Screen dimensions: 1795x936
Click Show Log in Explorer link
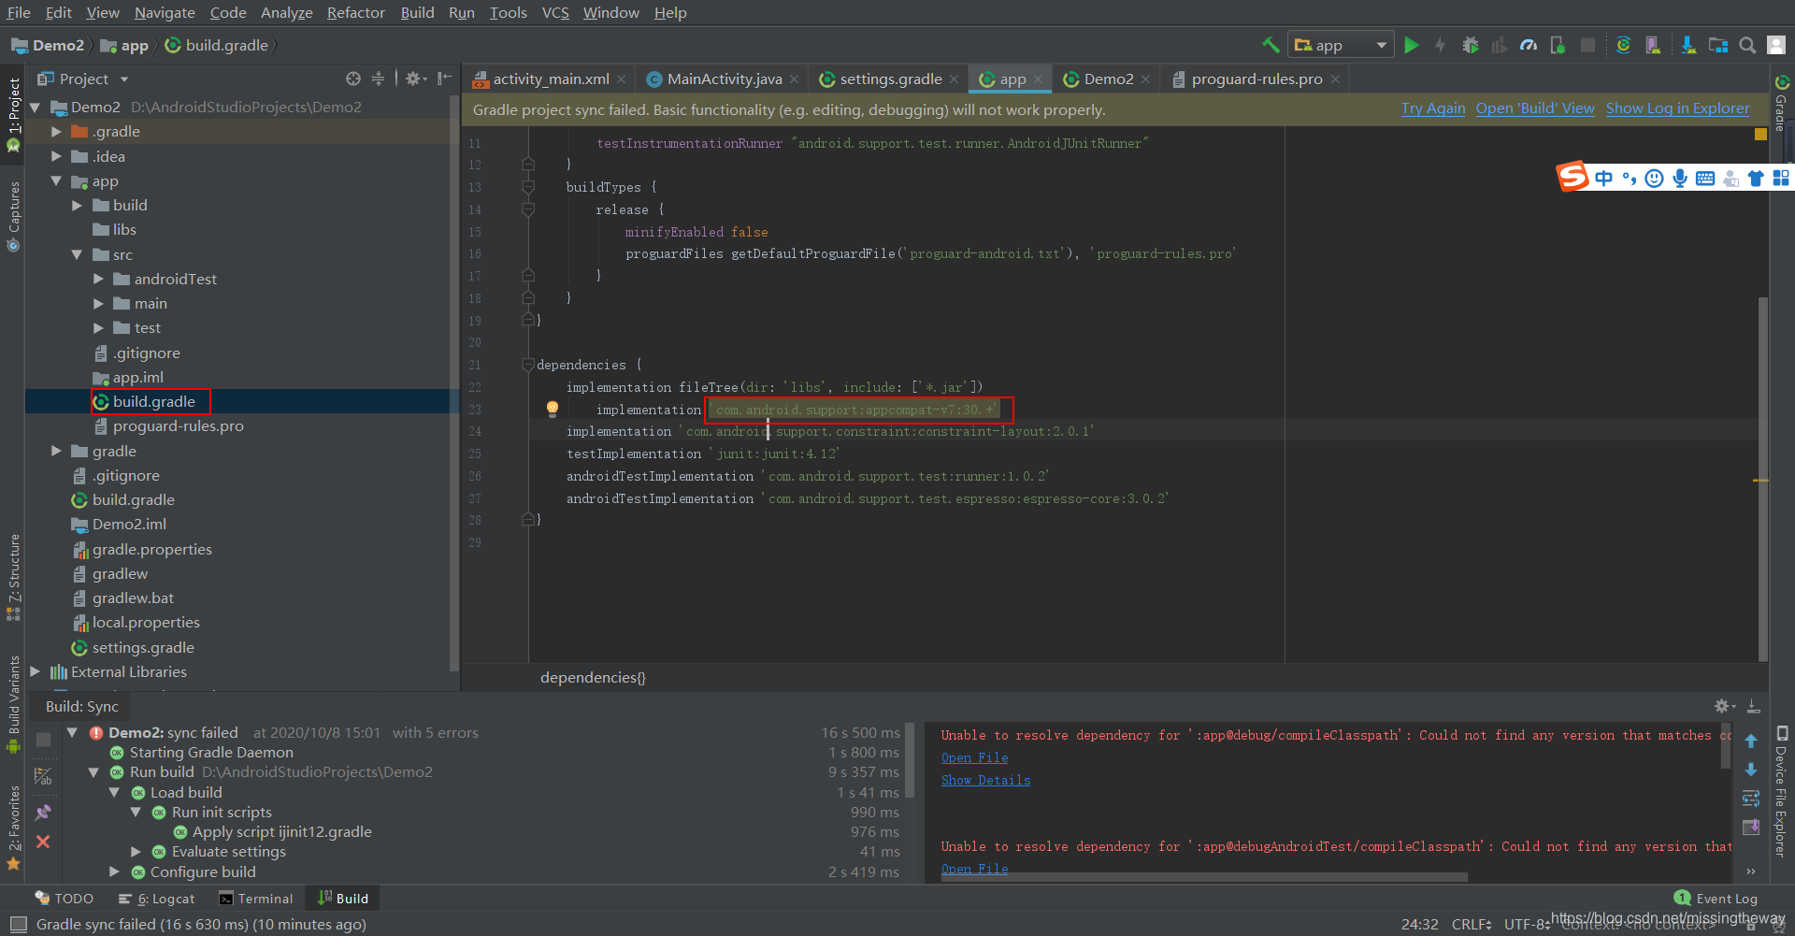click(1677, 108)
